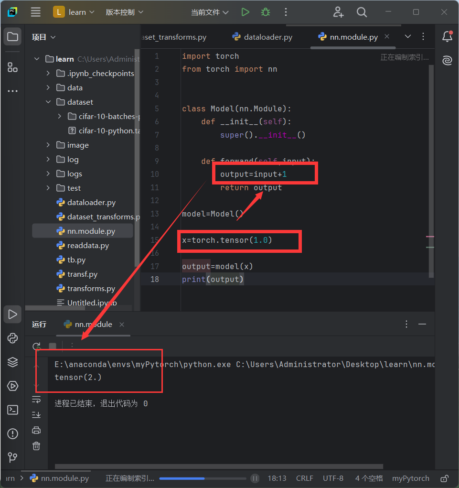The height and width of the screenshot is (488, 459).
Task: Open readdata.py in project tree
Action: pos(83,245)
